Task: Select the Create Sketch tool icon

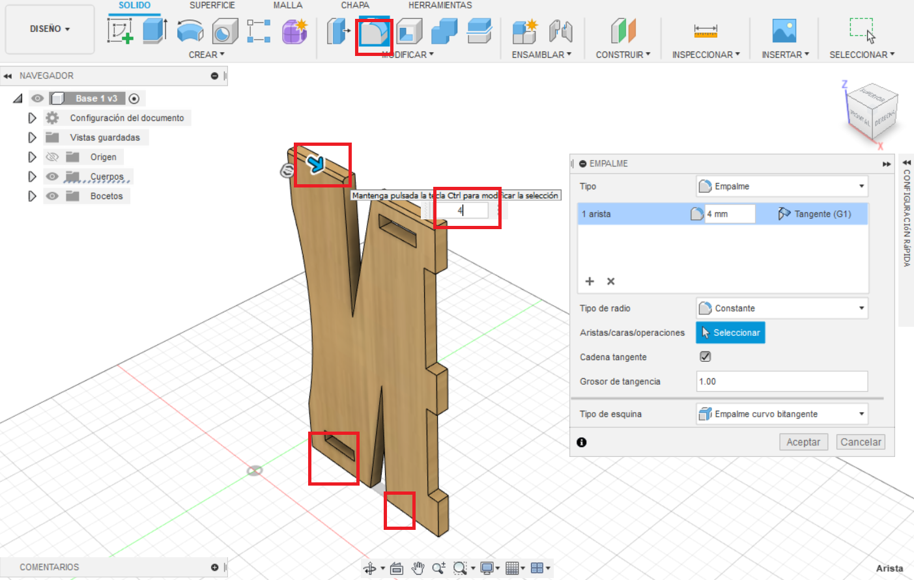Action: (121, 31)
